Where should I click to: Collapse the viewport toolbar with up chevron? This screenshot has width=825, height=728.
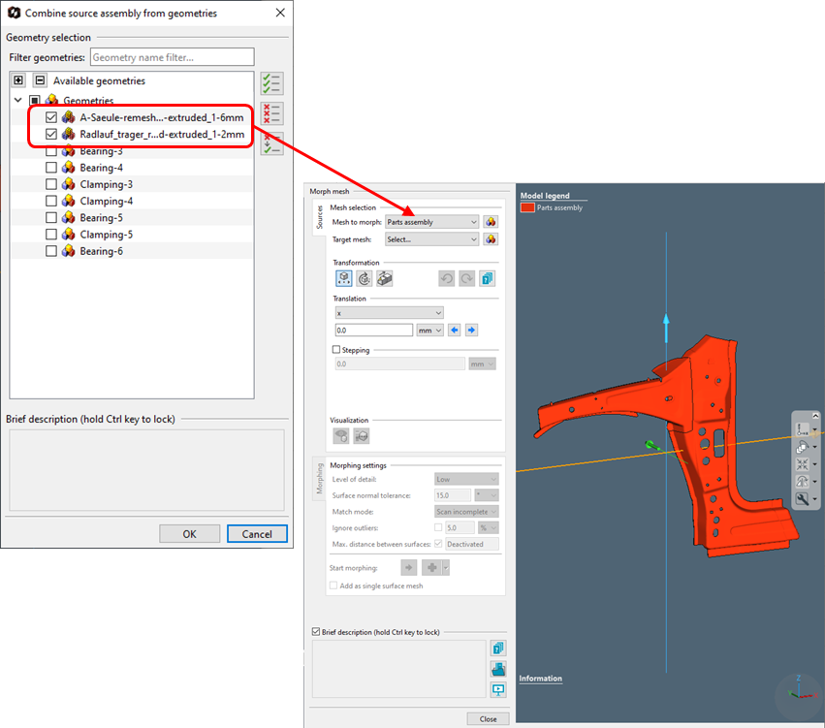point(815,416)
